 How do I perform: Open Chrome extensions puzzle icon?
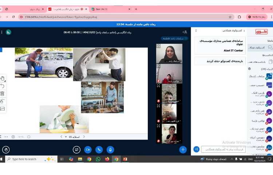(x=240, y=17)
